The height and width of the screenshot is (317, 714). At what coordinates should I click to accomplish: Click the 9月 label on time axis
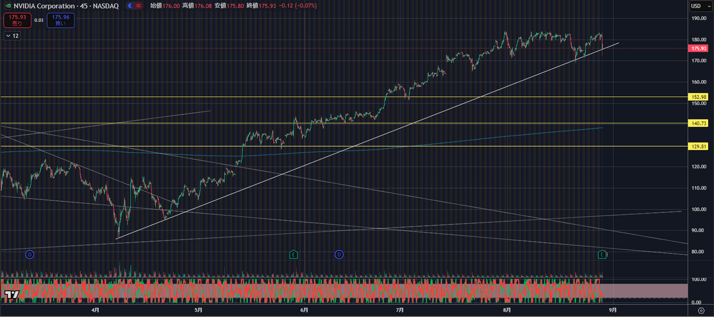(612, 310)
